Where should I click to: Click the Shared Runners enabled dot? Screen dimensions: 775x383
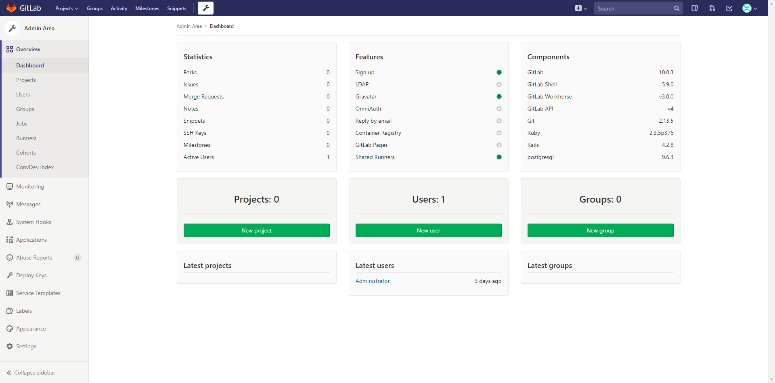pos(499,157)
